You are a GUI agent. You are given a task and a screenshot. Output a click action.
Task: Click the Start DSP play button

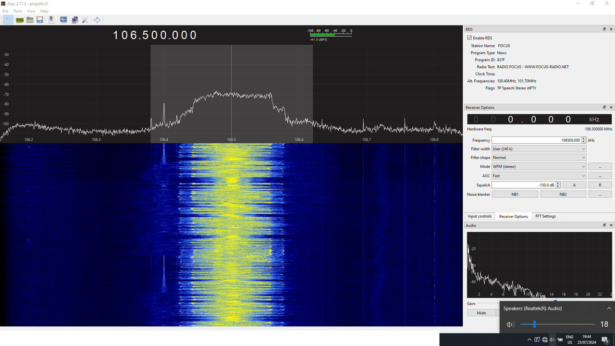9,20
